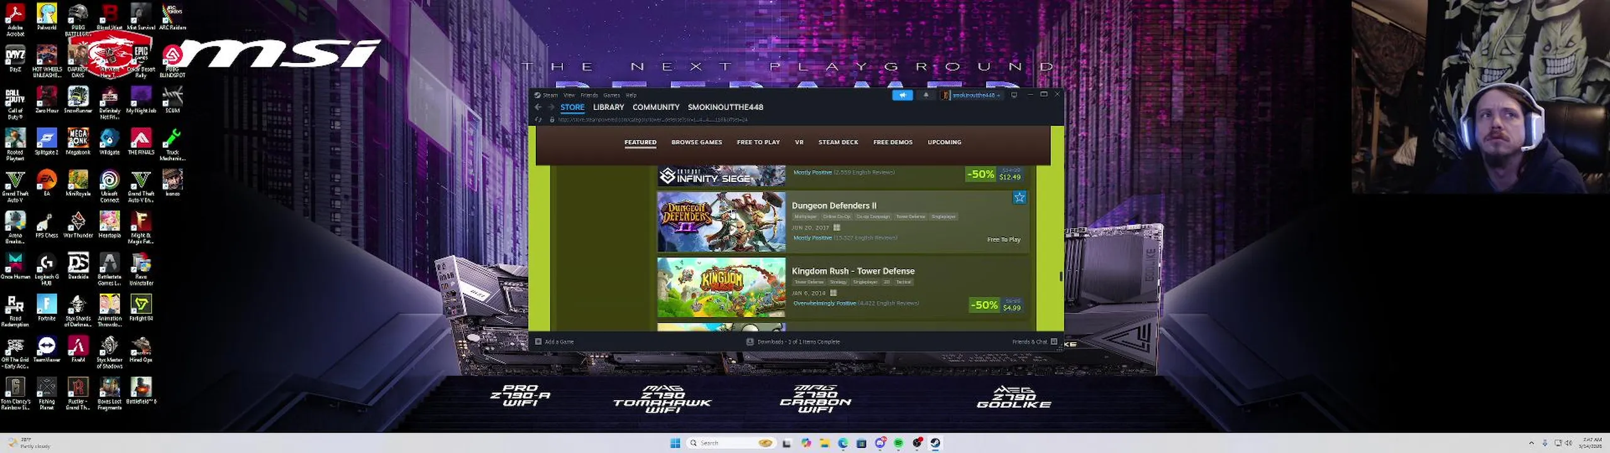Open File Explorer from the taskbar
This screenshot has width=1610, height=453.
824,443
